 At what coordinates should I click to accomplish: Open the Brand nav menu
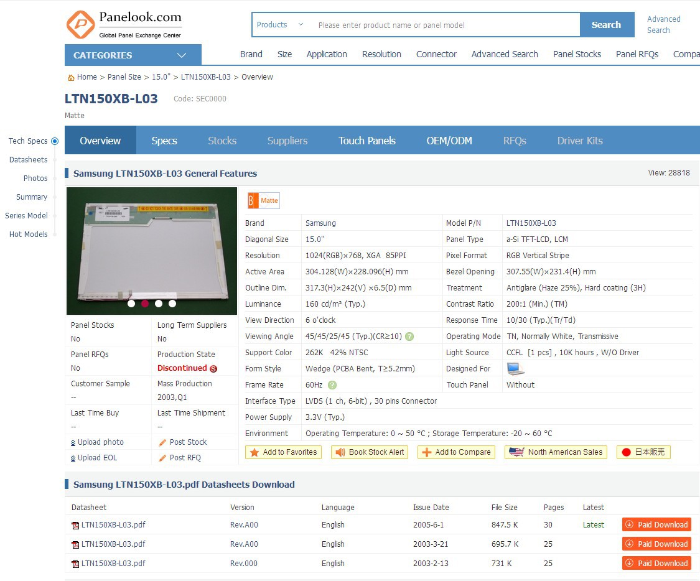(251, 55)
